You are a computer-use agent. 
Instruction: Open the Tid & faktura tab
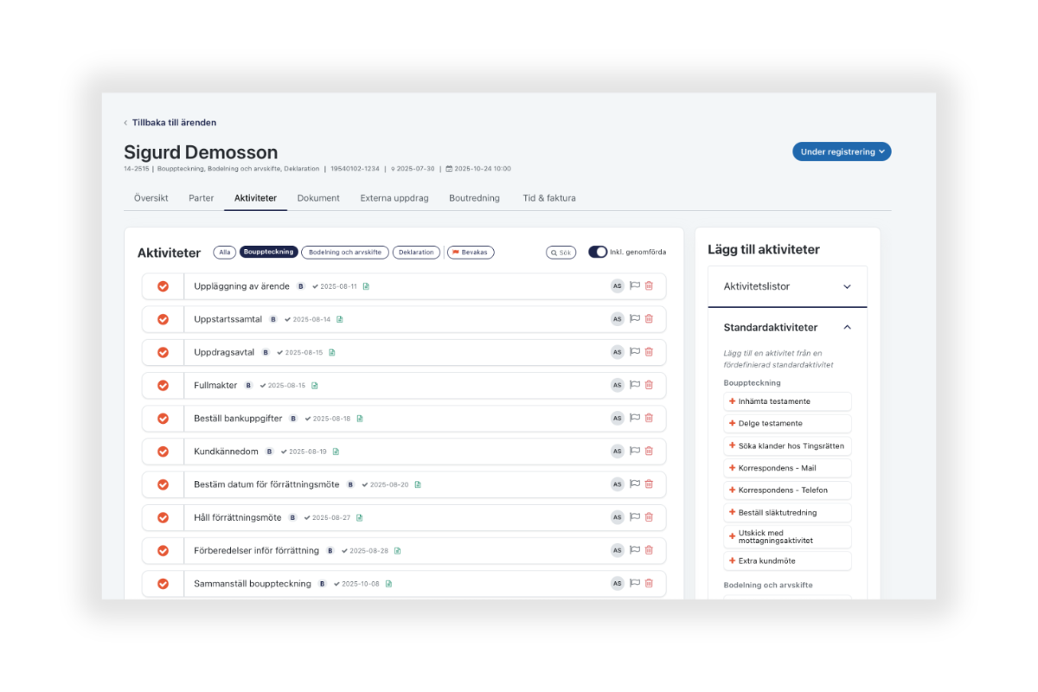[548, 198]
